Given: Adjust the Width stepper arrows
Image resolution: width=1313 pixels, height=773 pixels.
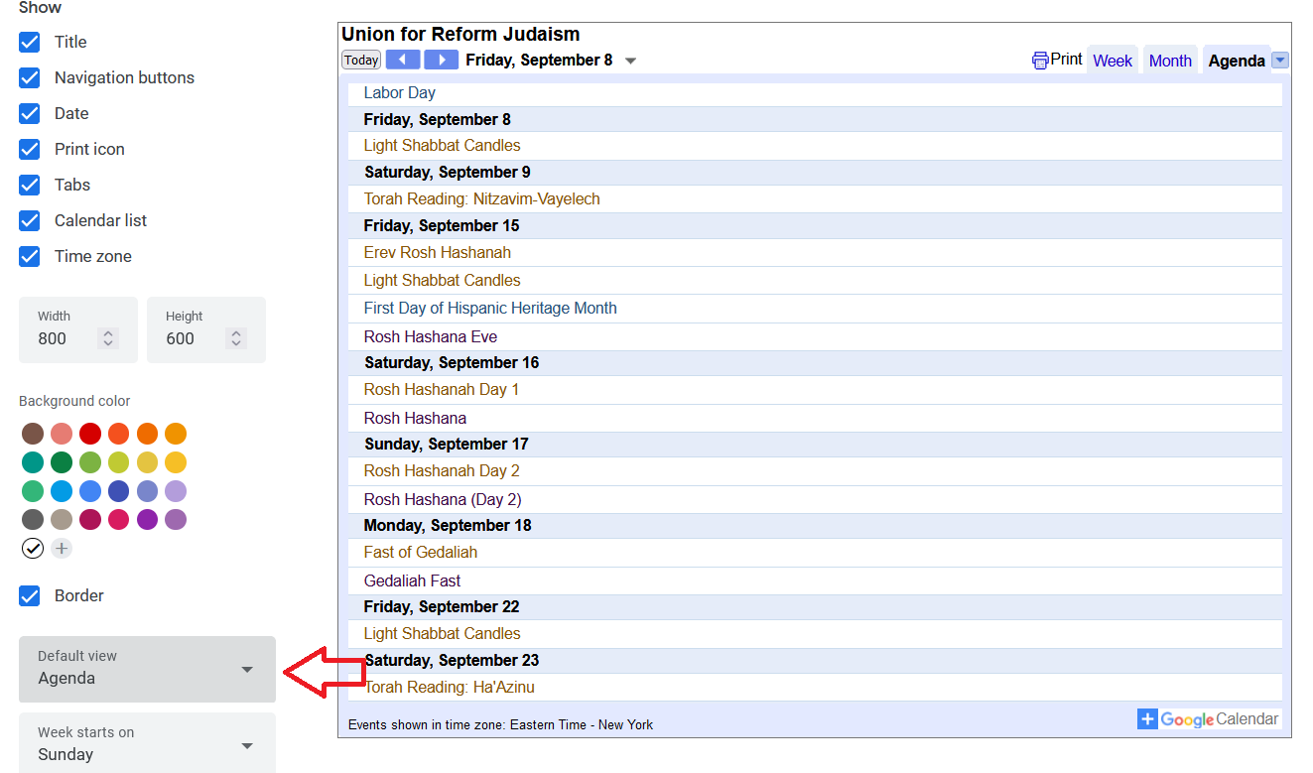Looking at the screenshot, I should [x=109, y=338].
